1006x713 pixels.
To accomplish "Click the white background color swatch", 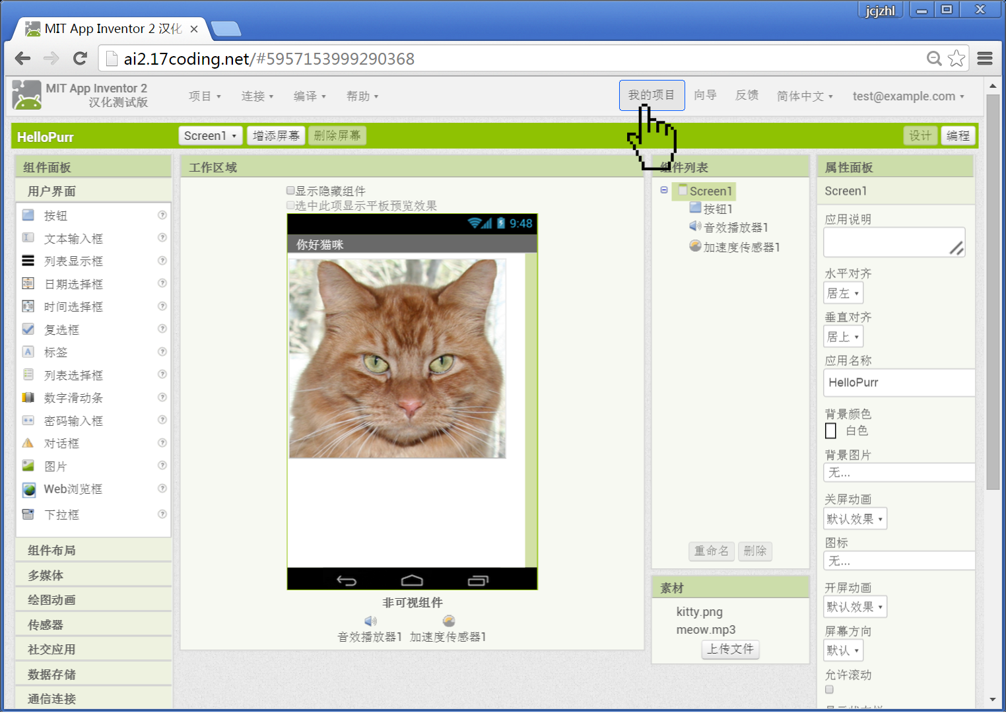I will tap(831, 431).
